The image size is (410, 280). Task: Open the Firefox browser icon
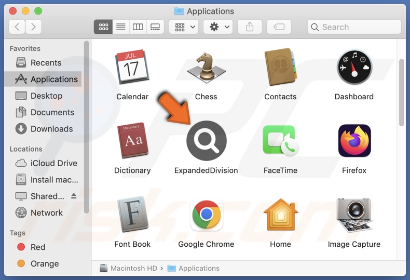pos(354,141)
